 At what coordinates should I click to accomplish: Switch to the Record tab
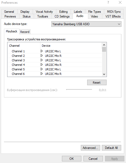25,32
